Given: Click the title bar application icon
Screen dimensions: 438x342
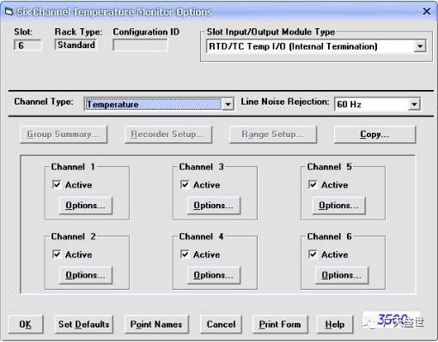Looking at the screenshot, I should [9, 12].
